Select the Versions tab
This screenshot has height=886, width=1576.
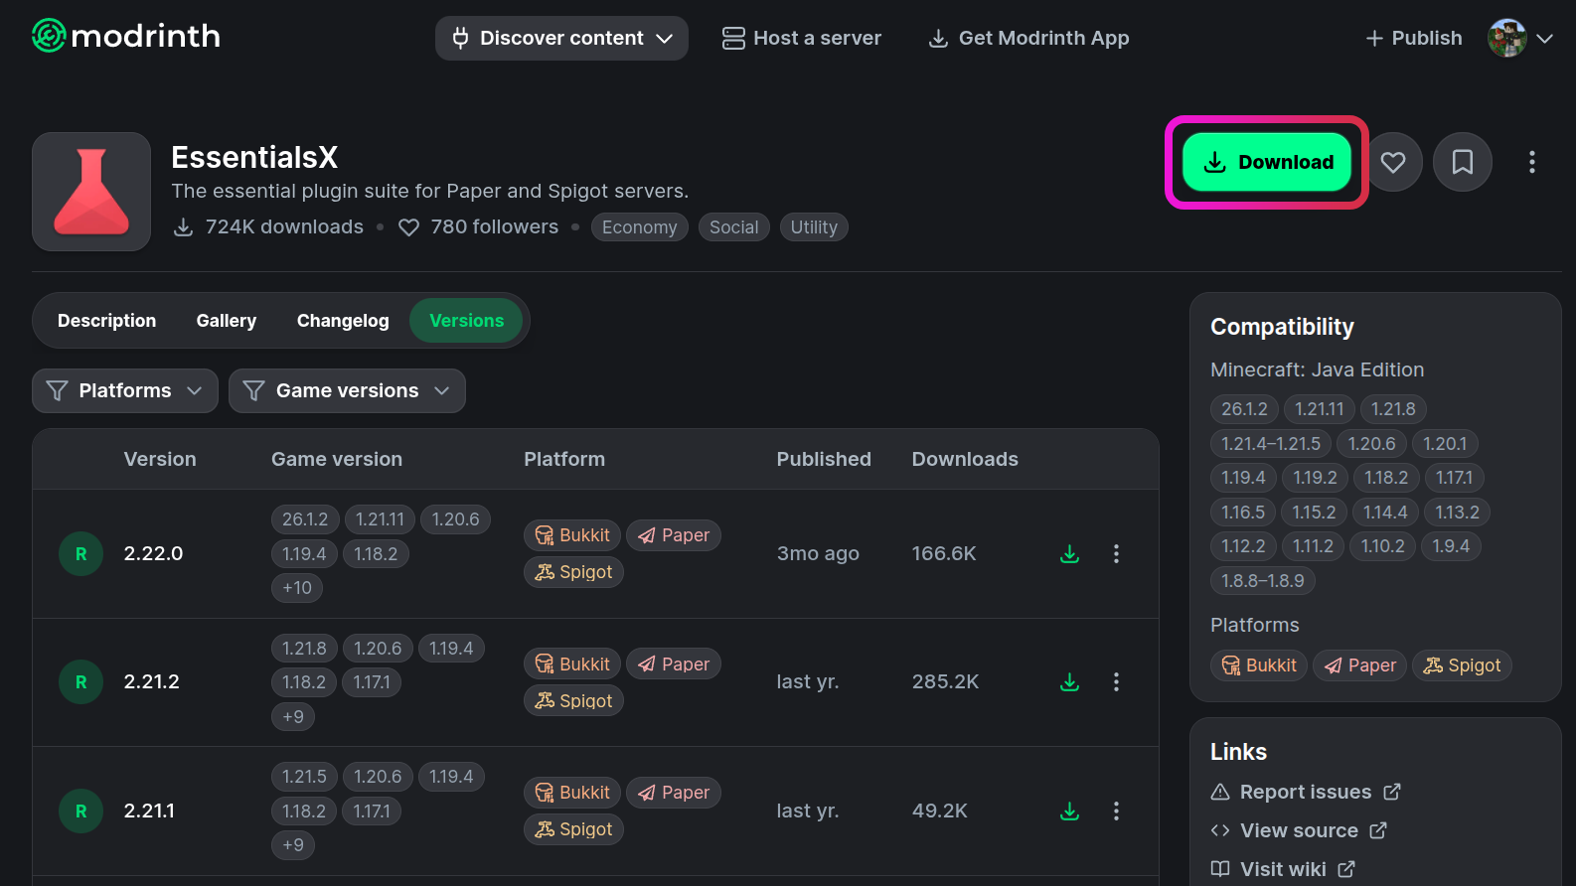click(x=466, y=321)
